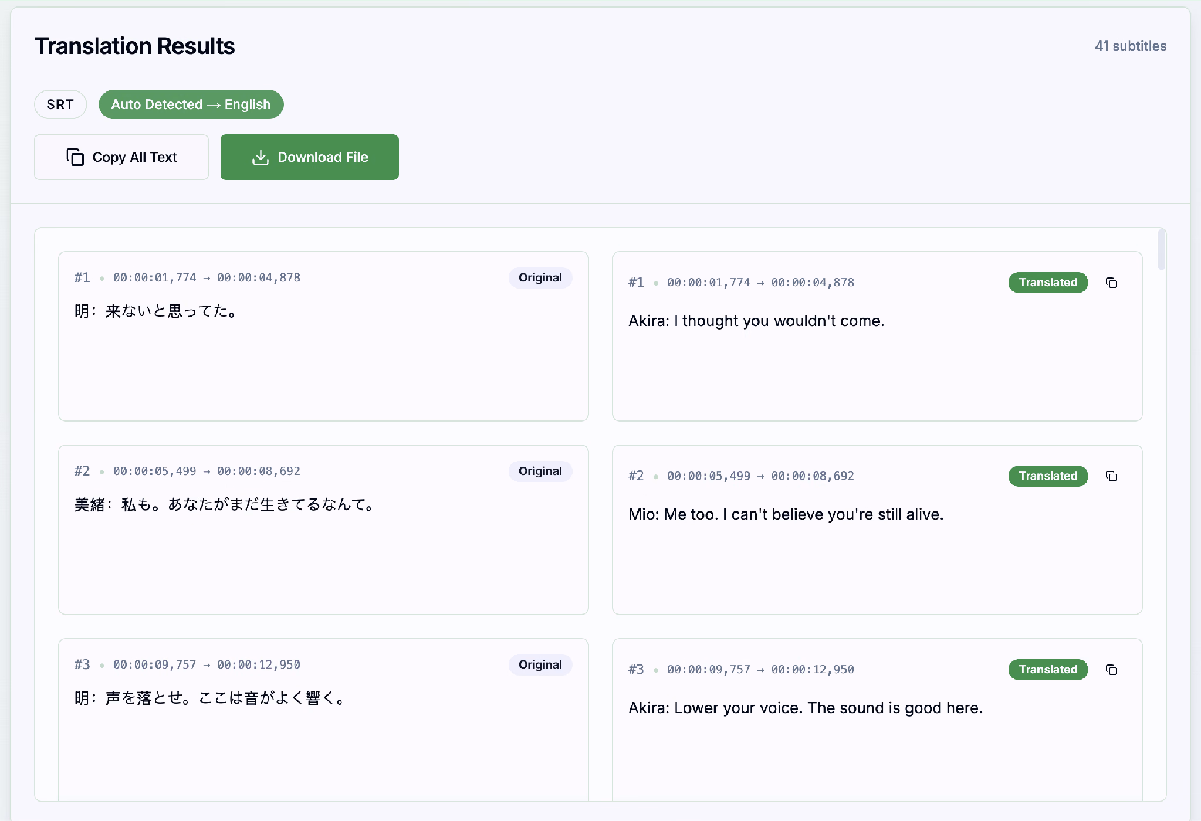
Task: Click the Translated badge on subtitle #1
Action: click(1048, 283)
